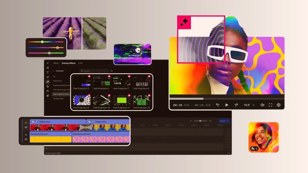Viewport: 308px width, 173px height.
Task: Open player settings gear
Action: coord(279,105)
